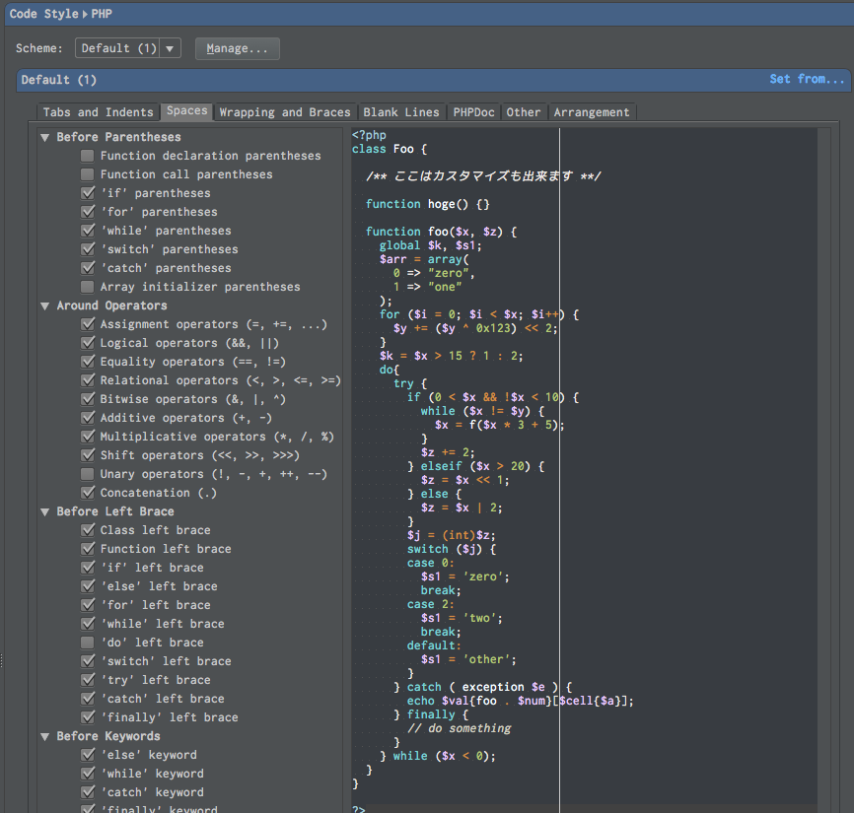Viewport: 854px width, 813px height.
Task: Enable the Function declaration parentheses checkbox
Action: coord(87,156)
